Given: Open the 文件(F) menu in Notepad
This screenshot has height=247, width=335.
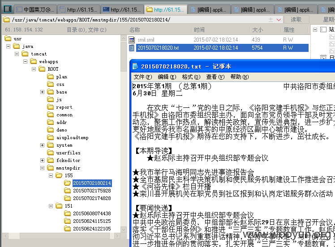Looking at the screenshot, I should click(x=142, y=77).
